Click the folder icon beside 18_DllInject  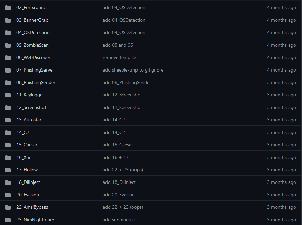(8, 182)
